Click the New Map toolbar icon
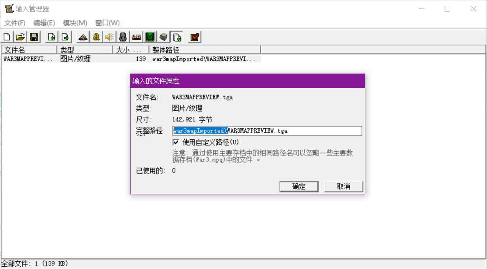The width and height of the screenshot is (487, 269). tap(7, 37)
